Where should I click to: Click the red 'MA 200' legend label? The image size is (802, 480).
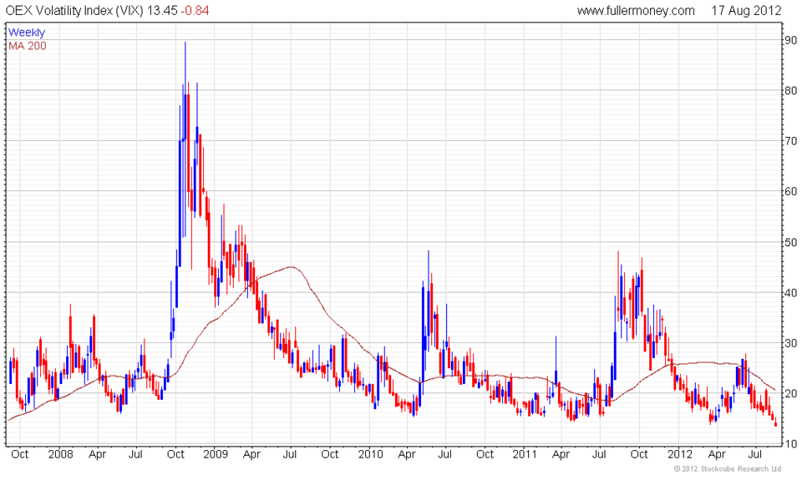(x=27, y=45)
